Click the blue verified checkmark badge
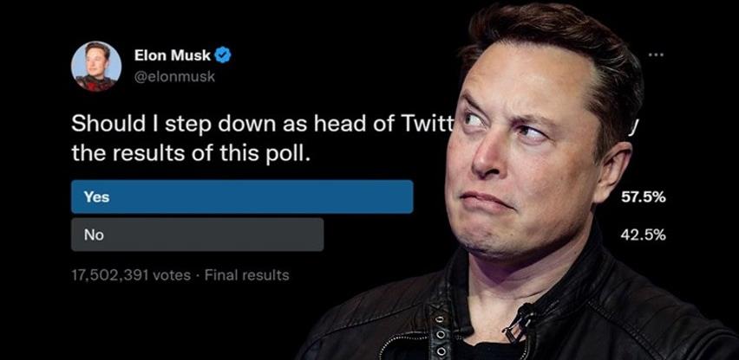Image resolution: width=739 pixels, height=360 pixels. click(x=224, y=55)
